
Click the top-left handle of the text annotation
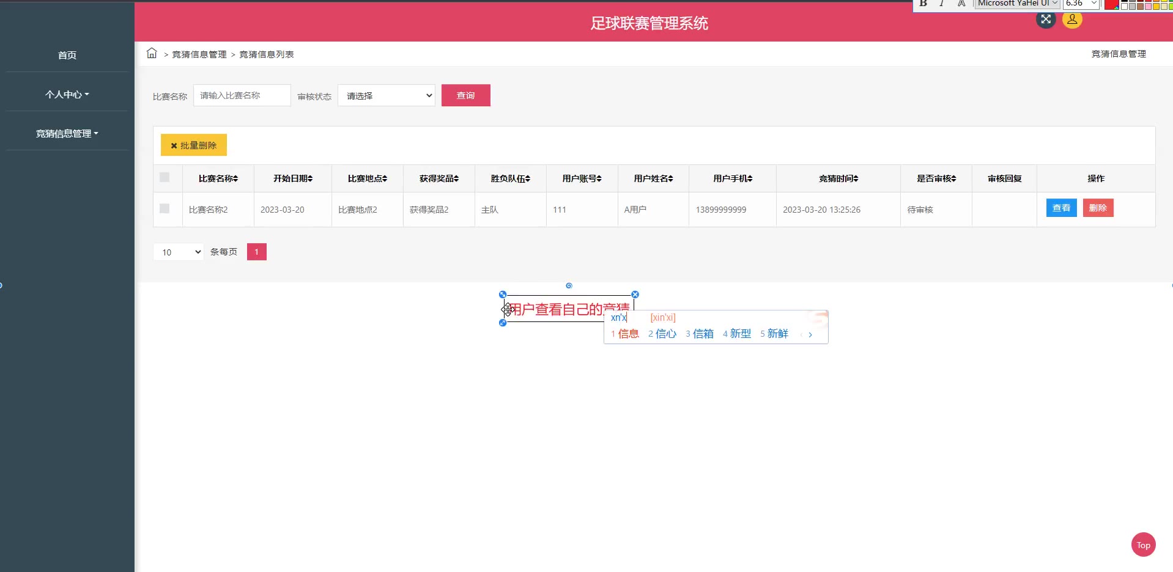click(x=503, y=295)
